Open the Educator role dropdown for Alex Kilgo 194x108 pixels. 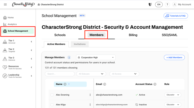pos(173,105)
